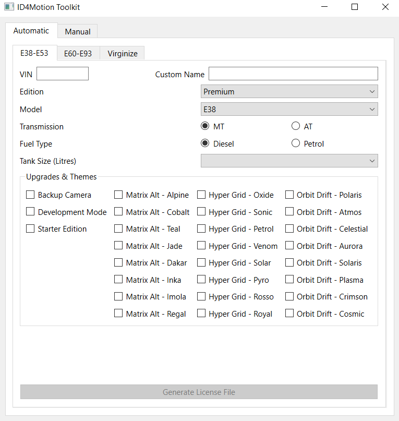Select the E38-E53 tab
This screenshot has width=399, height=421.
tap(34, 53)
